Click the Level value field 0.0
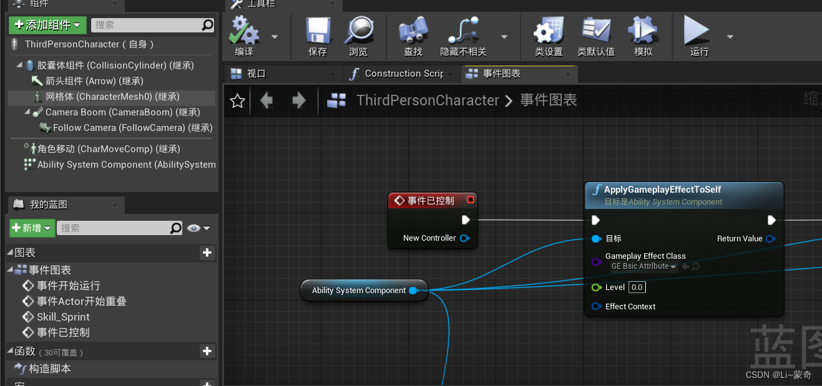 point(637,287)
